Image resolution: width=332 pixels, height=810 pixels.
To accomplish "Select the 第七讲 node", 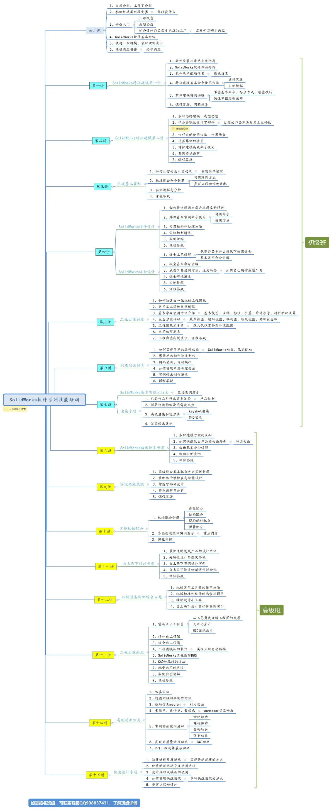I will 106,405.
